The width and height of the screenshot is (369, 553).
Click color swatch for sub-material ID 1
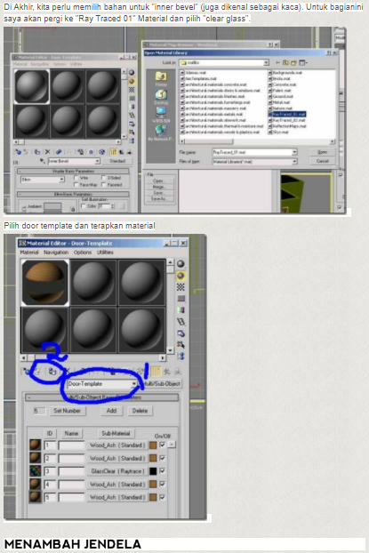153,445
